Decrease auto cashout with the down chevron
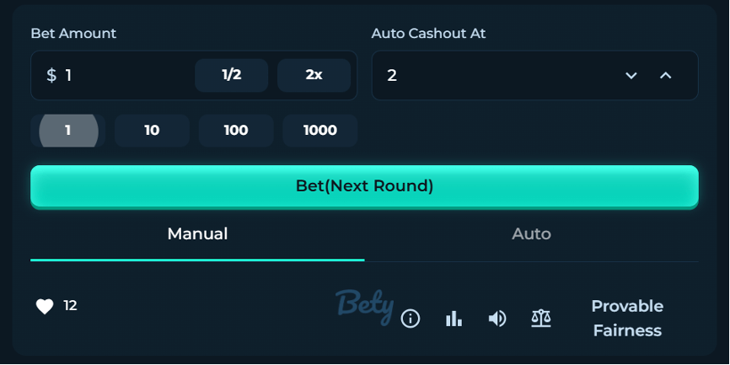The height and width of the screenshot is (365, 730). coord(631,75)
